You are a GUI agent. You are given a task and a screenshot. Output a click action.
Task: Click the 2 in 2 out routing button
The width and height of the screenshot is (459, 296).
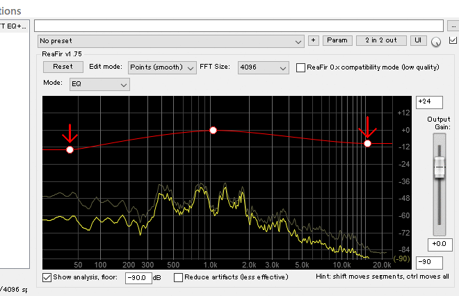[381, 41]
